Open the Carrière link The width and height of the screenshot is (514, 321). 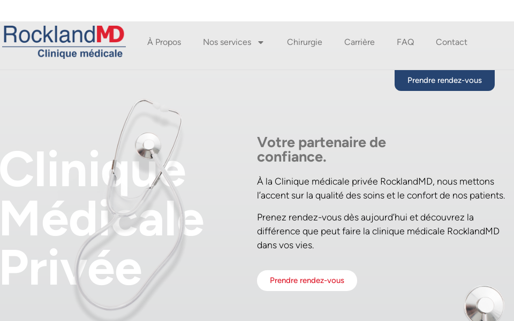[359, 42]
